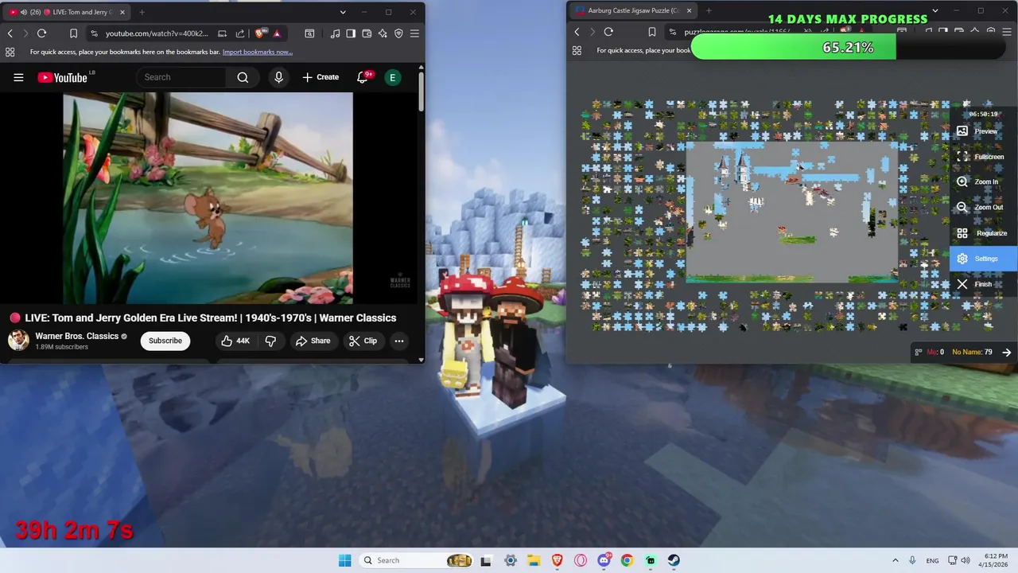Subscribe to Warner Bros. Classics
1018x573 pixels.
point(165,341)
